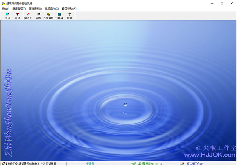Click the 参数不全 warning in status bar
Viewport: 237px width, 166px height.
click(x=23, y=164)
